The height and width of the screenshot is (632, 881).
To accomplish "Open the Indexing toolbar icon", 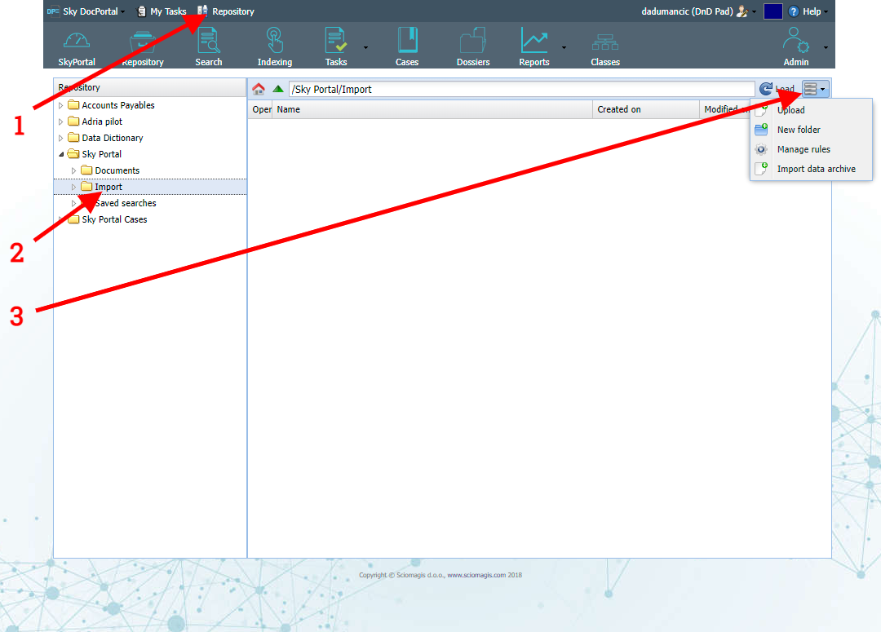I will [x=274, y=41].
